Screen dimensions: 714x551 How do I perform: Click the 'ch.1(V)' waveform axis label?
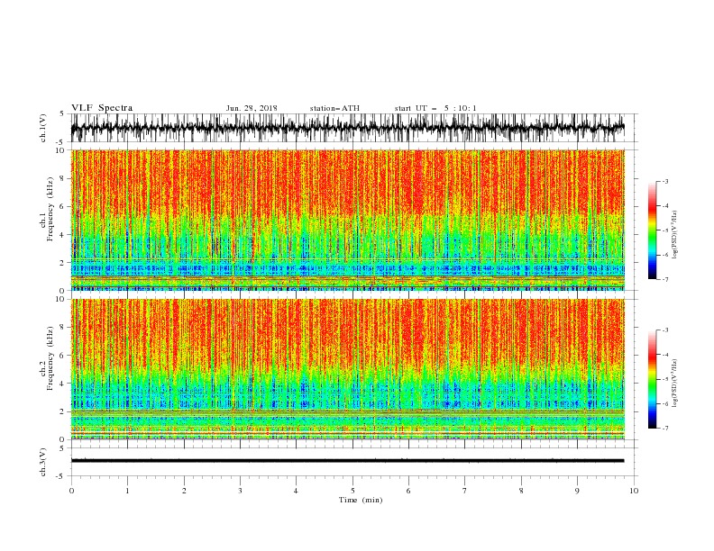(x=43, y=128)
